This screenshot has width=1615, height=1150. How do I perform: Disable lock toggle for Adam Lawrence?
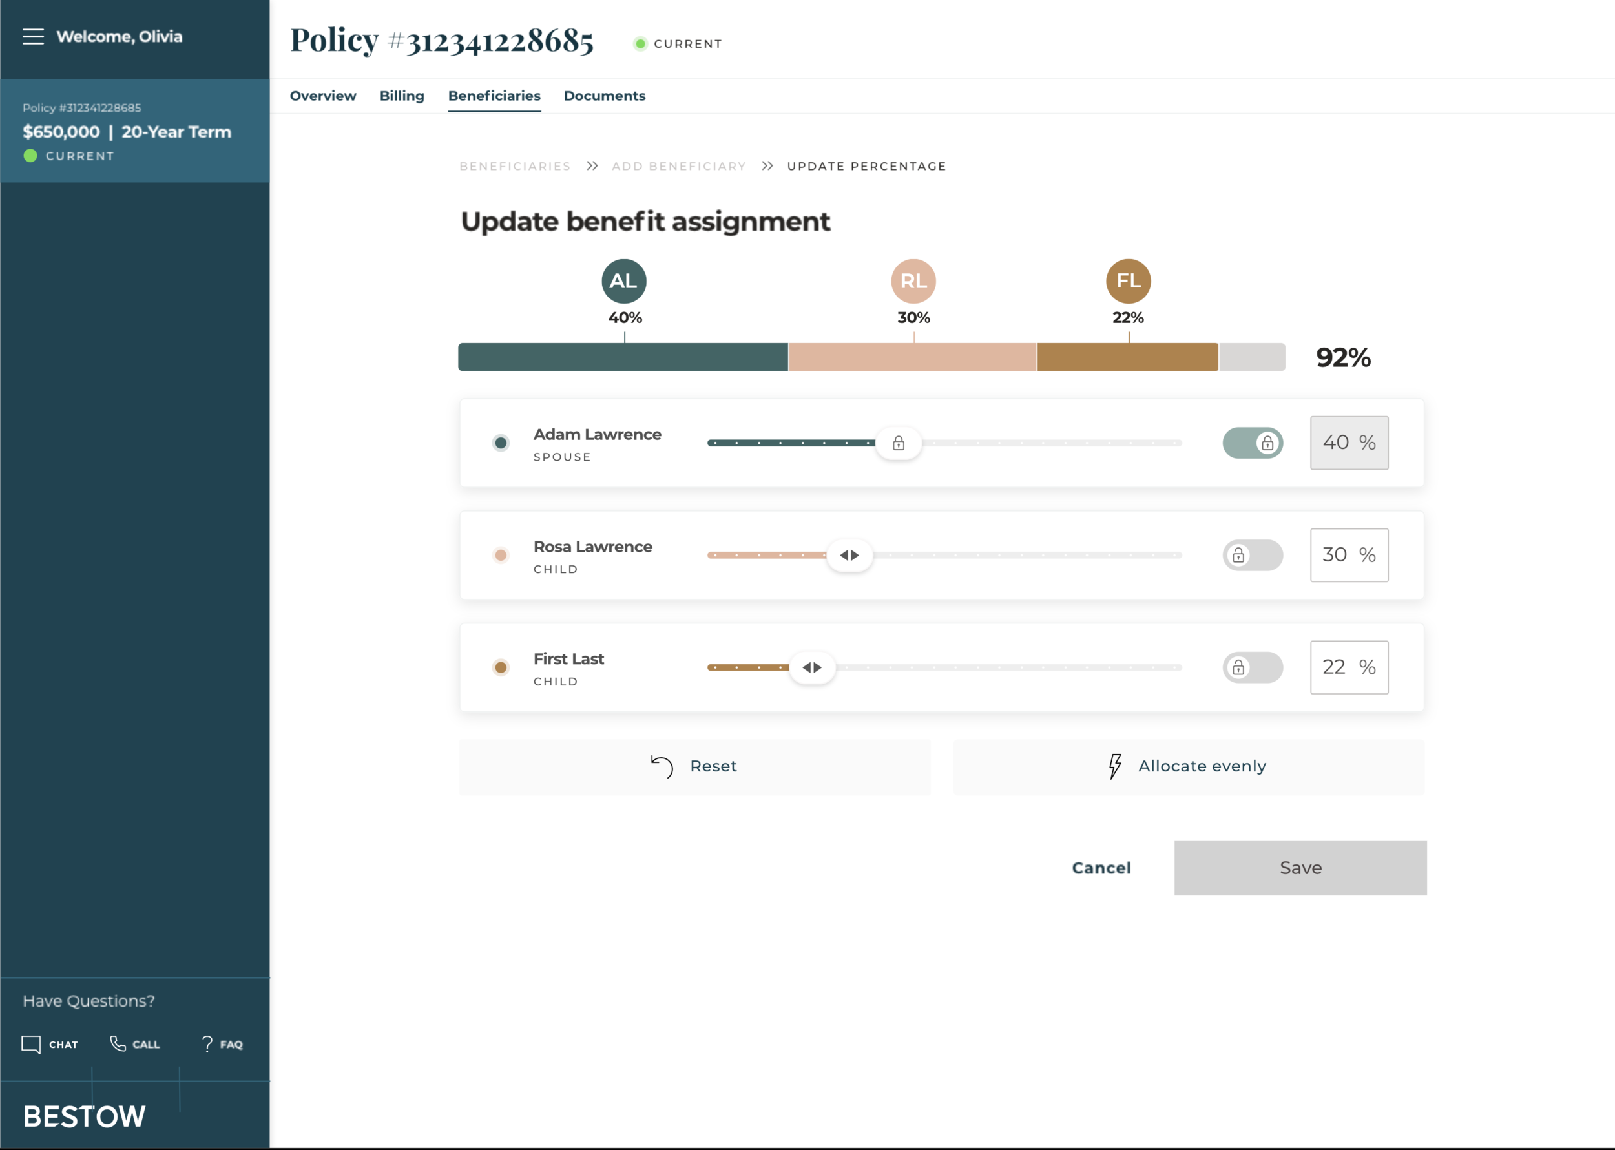(x=1252, y=443)
